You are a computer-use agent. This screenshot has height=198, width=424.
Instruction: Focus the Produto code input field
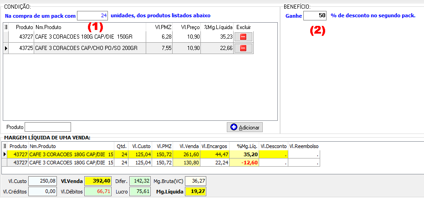(48, 127)
